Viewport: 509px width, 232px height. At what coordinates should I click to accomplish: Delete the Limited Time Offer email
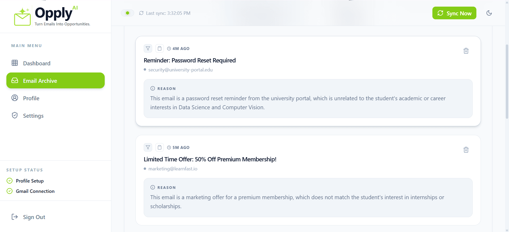point(466,150)
